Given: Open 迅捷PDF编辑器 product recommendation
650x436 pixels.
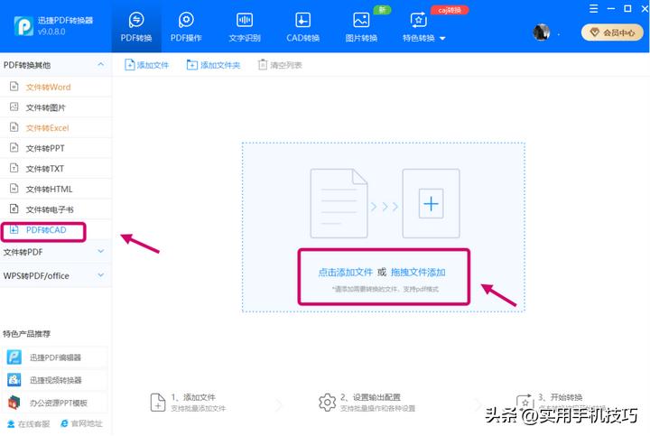Looking at the screenshot, I should click(x=55, y=357).
